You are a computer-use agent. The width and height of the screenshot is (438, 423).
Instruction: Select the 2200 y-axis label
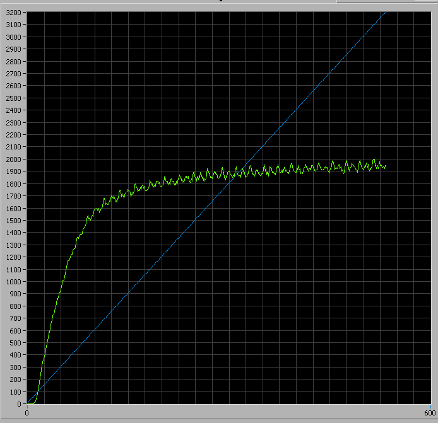pos(13,135)
